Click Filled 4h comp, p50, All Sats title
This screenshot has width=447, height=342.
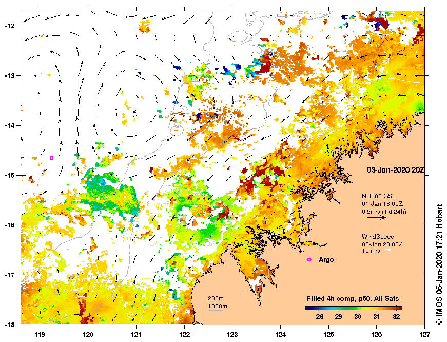pos(353,299)
